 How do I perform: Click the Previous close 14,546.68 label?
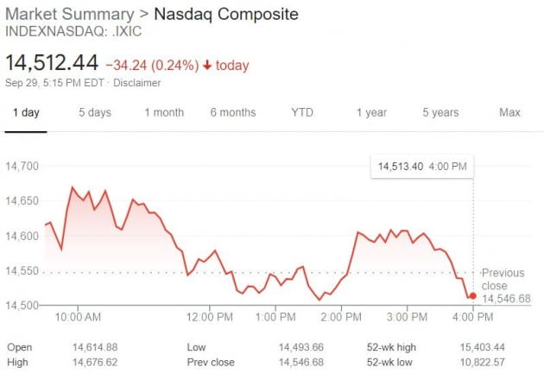point(506,286)
